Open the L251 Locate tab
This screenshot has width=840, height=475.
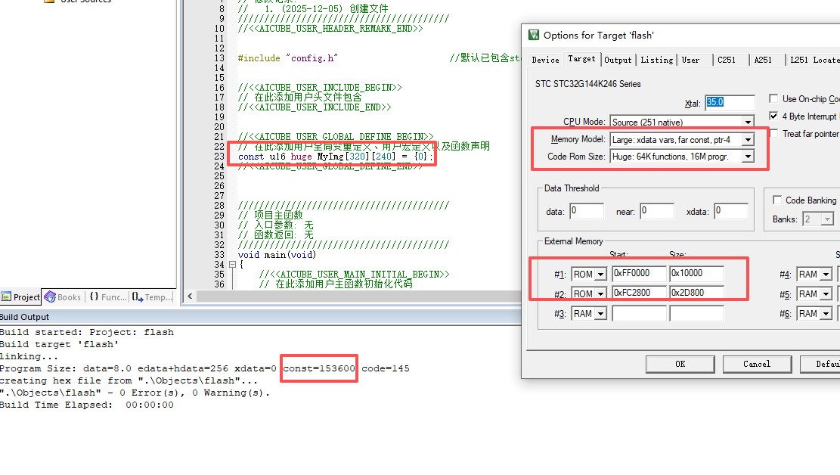coord(814,60)
